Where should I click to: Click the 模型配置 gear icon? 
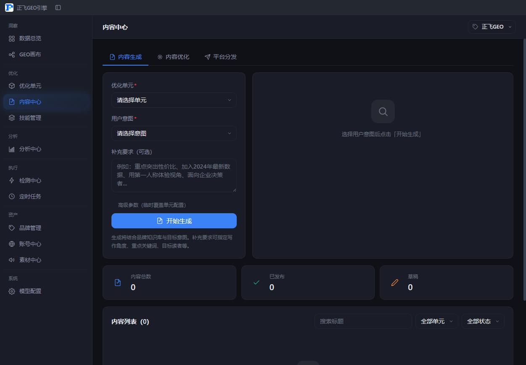point(12,291)
